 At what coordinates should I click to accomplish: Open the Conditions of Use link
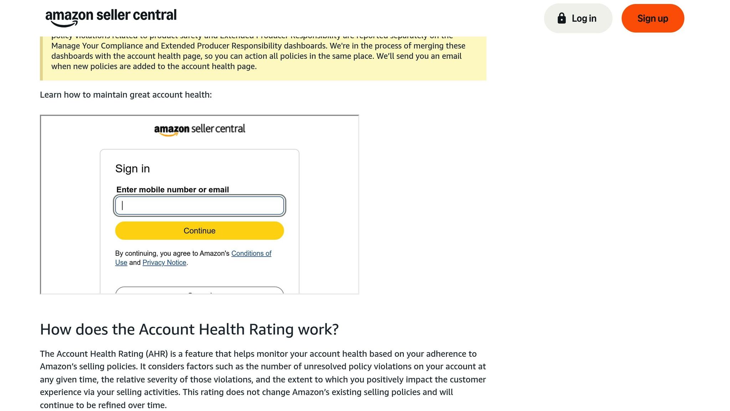pos(251,253)
